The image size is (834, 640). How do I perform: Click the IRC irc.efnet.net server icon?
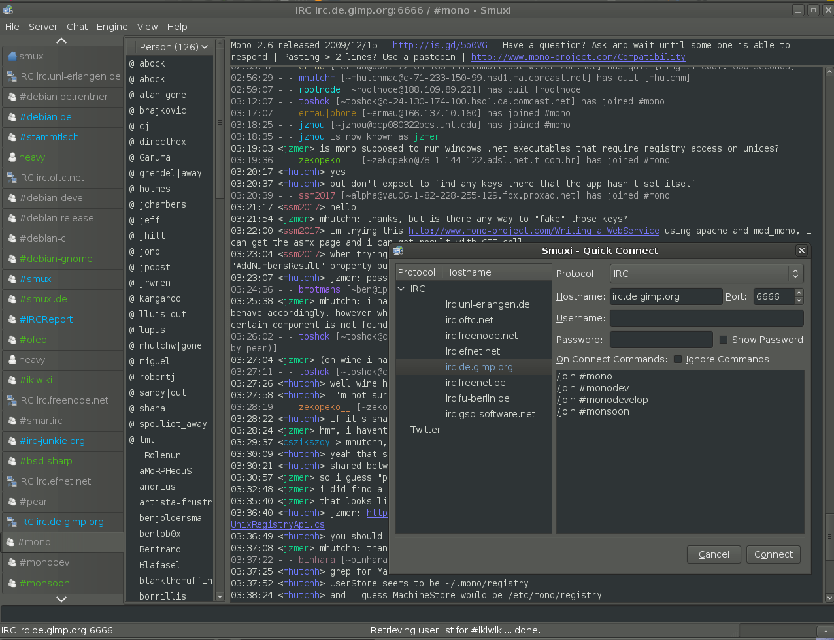point(12,481)
